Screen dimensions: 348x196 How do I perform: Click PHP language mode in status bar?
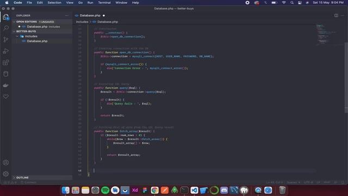327,182
